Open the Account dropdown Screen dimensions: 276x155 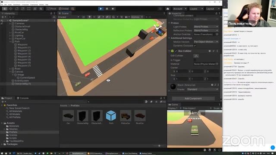point(179,9)
